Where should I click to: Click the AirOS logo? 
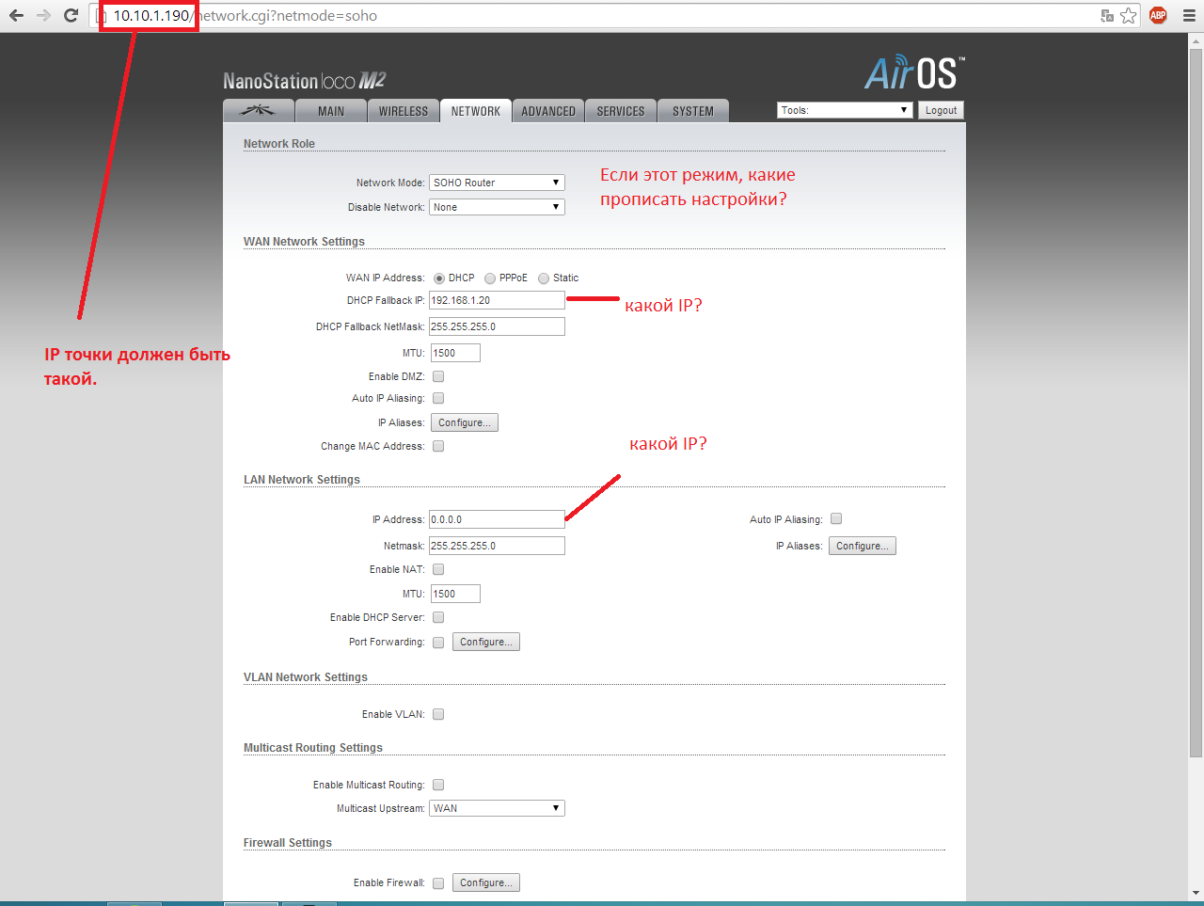pyautogui.click(x=914, y=72)
